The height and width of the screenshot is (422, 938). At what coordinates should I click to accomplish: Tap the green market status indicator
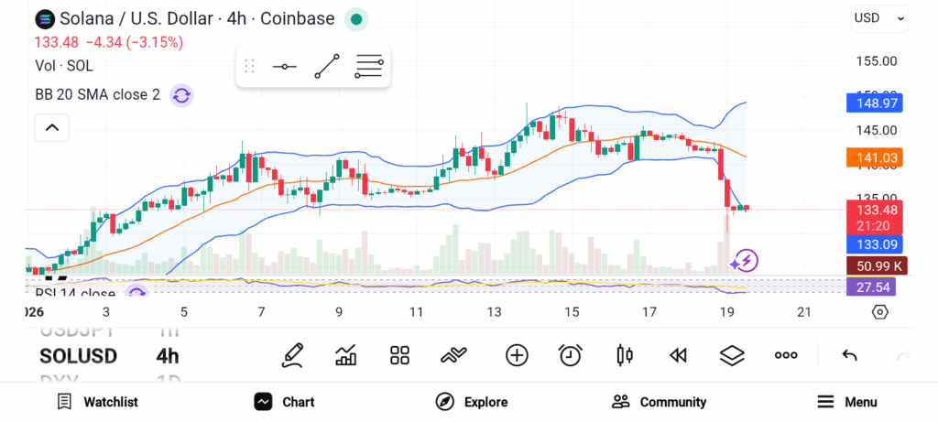click(357, 18)
